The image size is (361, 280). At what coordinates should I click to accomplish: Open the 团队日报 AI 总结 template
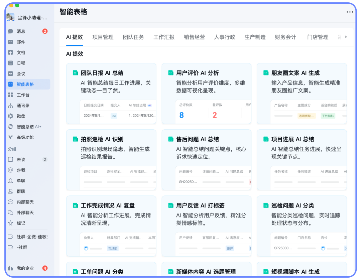click(x=102, y=73)
